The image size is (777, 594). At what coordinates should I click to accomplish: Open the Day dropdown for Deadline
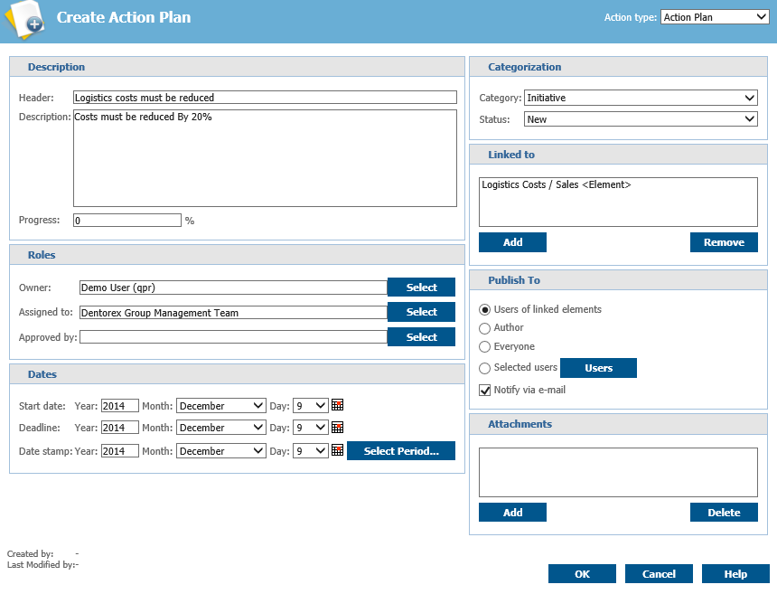click(x=310, y=427)
